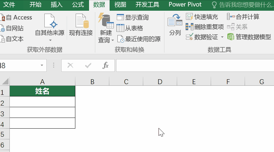This screenshot has width=274, height=152.
Task: Open 管理数据模型 manage data model
Action: click(x=249, y=37)
